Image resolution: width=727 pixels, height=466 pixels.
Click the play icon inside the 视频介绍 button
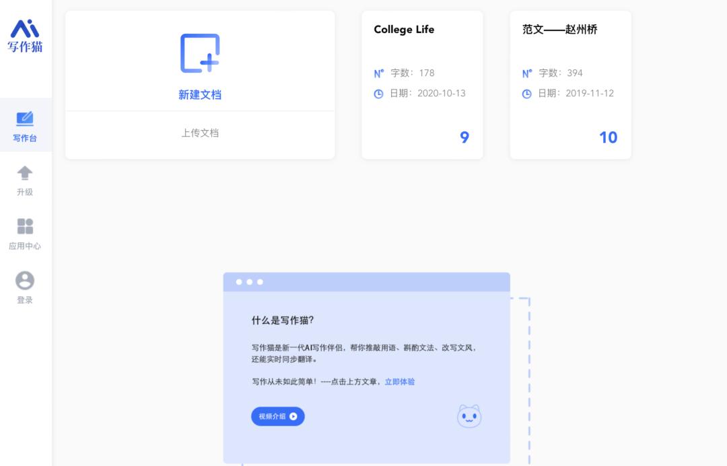tap(292, 416)
